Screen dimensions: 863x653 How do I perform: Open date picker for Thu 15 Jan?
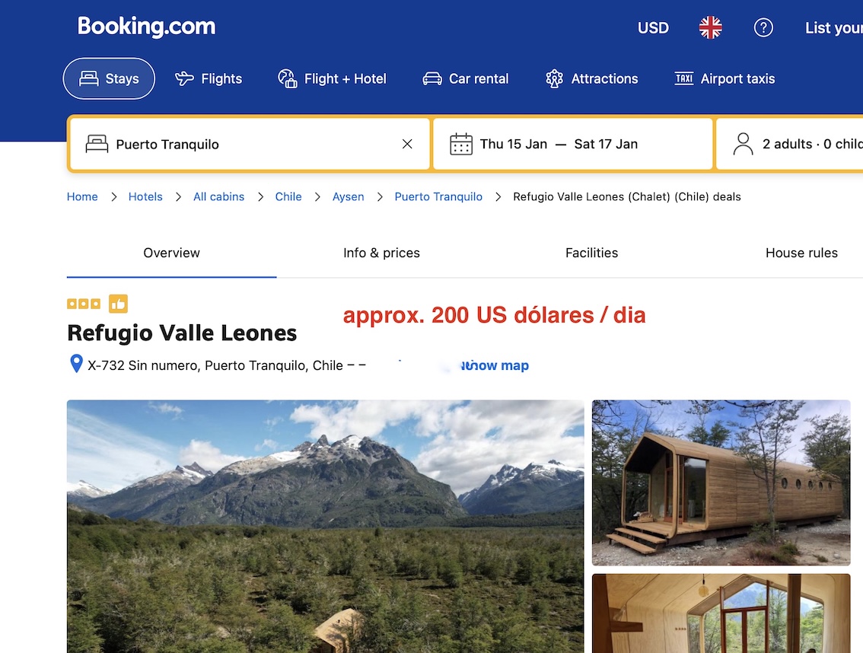[x=572, y=144]
